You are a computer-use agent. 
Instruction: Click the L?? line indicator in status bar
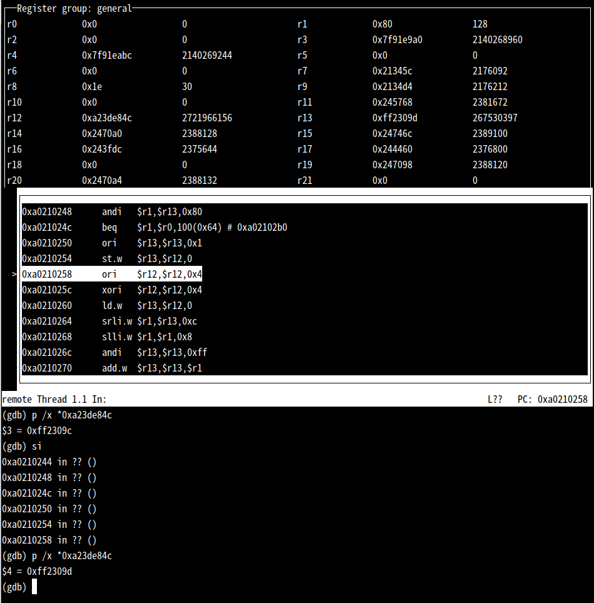point(494,399)
